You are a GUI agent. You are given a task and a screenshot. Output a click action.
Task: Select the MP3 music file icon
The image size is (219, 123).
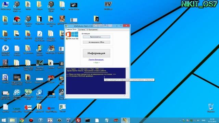point(40,36)
